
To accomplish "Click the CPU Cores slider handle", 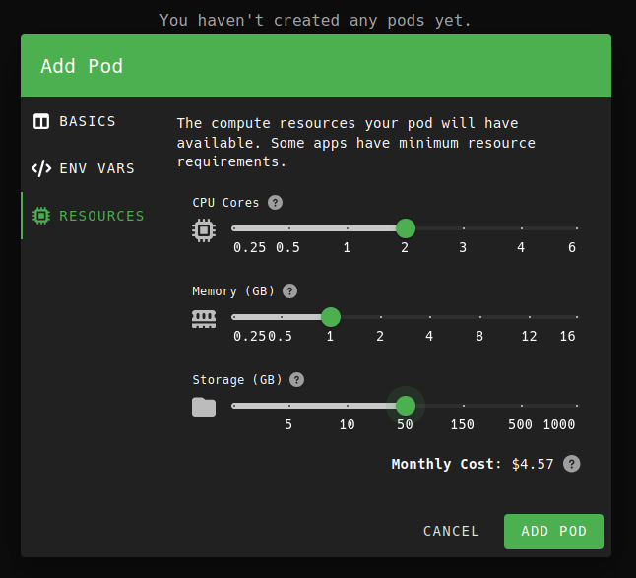I will [x=405, y=228].
